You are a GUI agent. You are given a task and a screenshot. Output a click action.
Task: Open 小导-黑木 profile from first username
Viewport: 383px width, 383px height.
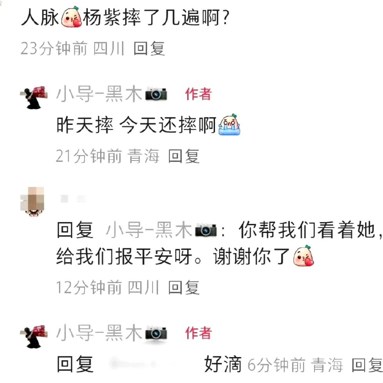click(x=99, y=94)
